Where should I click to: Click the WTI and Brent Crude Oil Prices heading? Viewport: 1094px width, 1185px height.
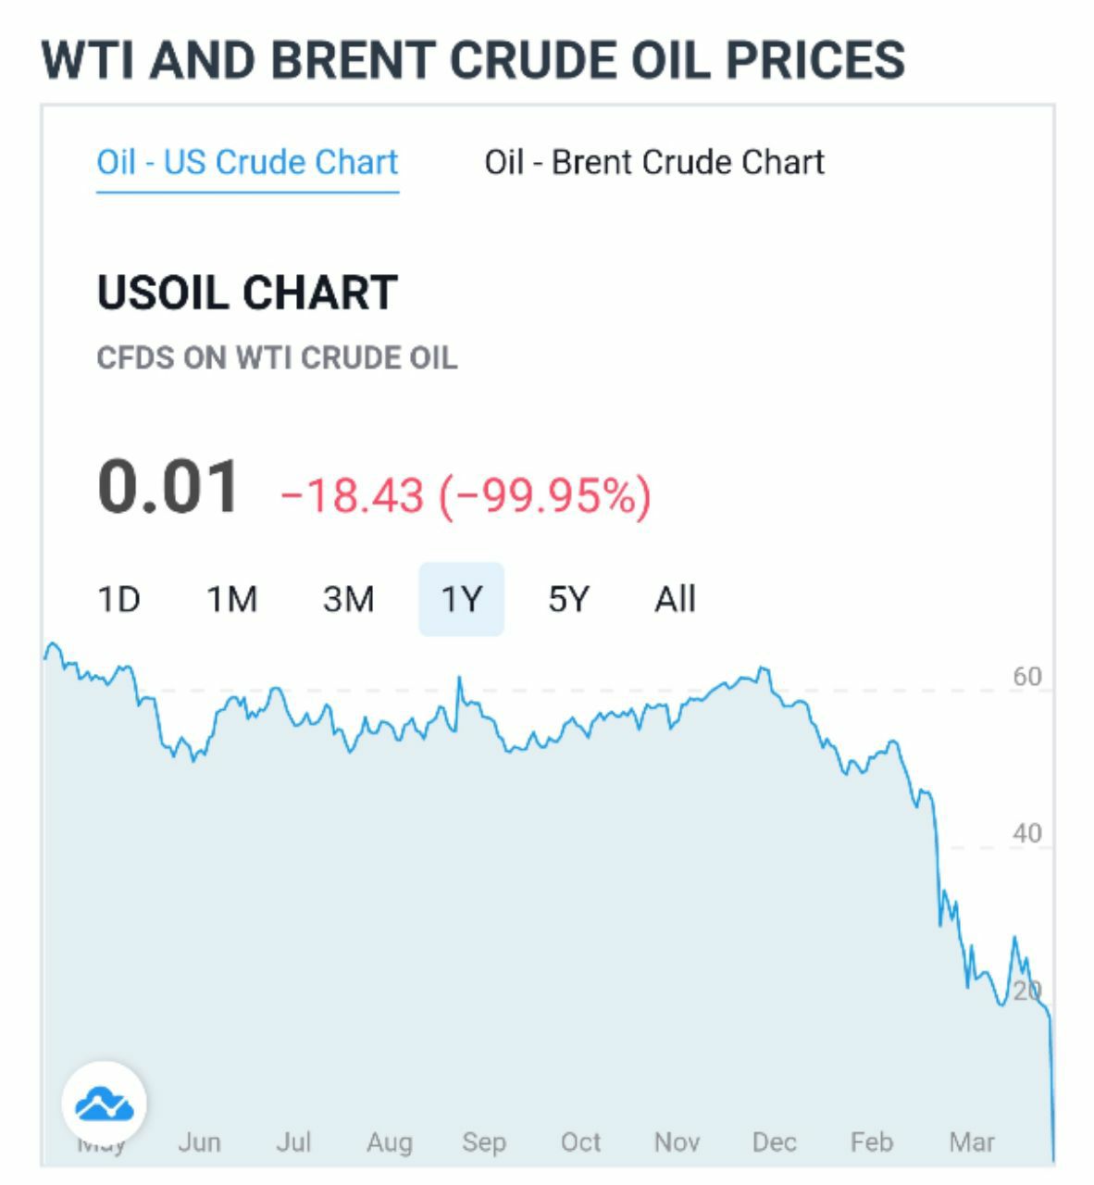coord(473,59)
